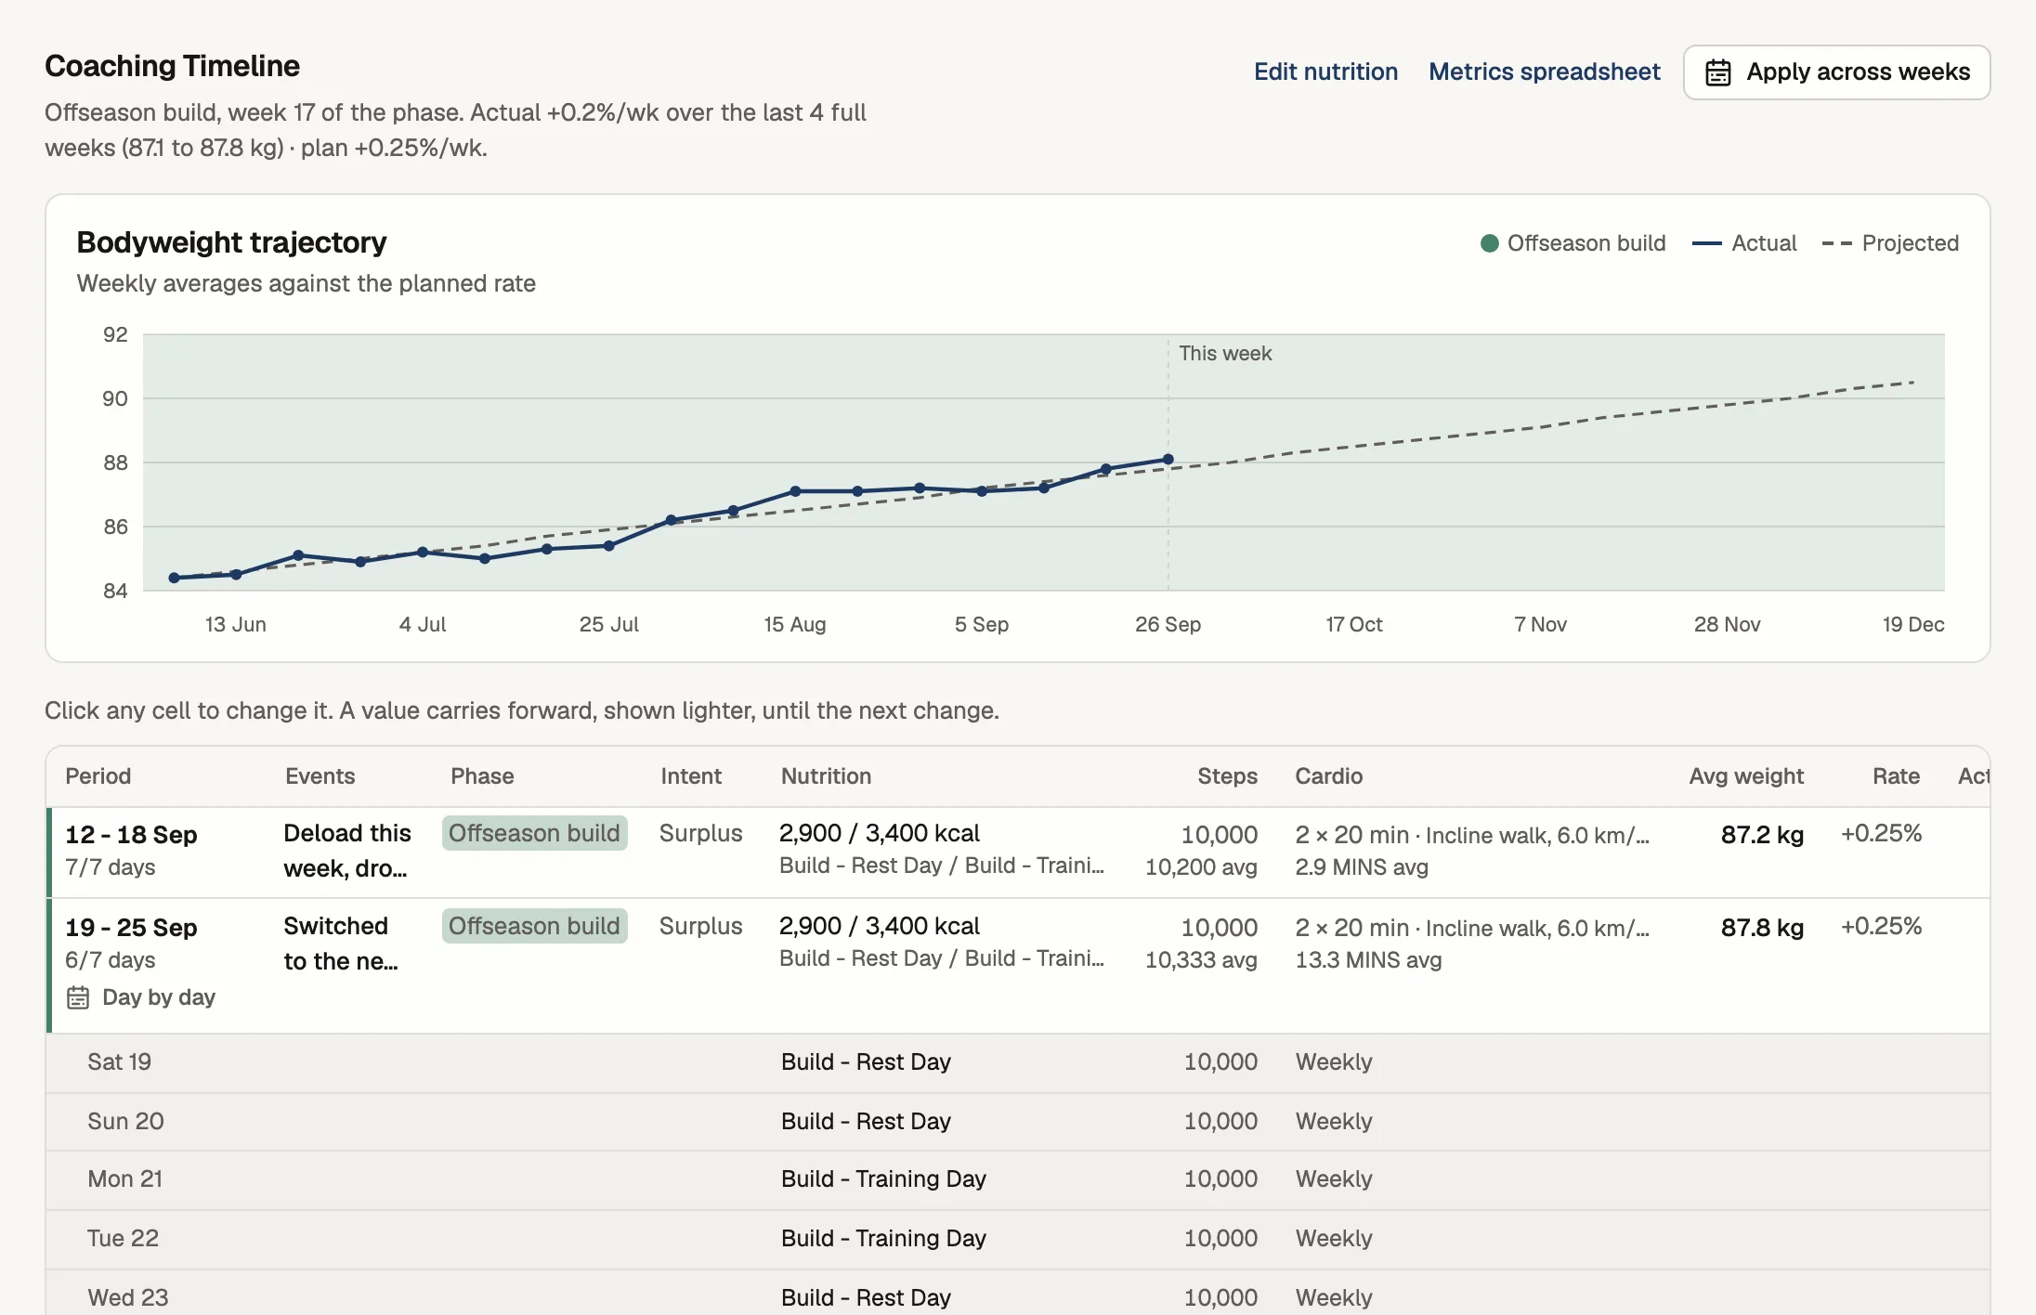
Task: Click the Weekly cardio cell for Mon 21
Action: coord(1334,1178)
